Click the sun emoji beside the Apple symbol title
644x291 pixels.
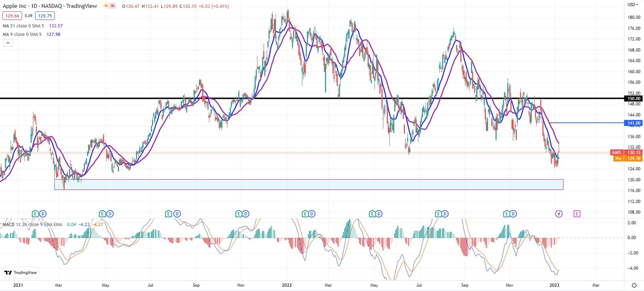(106, 6)
